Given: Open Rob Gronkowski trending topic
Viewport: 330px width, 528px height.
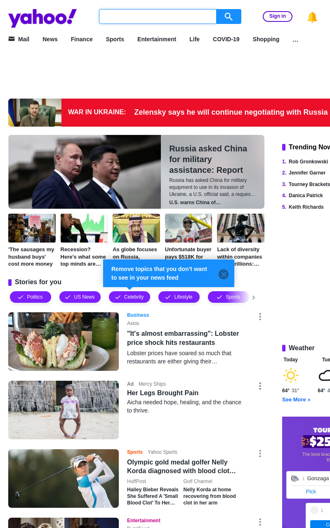Looking at the screenshot, I should (x=308, y=162).
